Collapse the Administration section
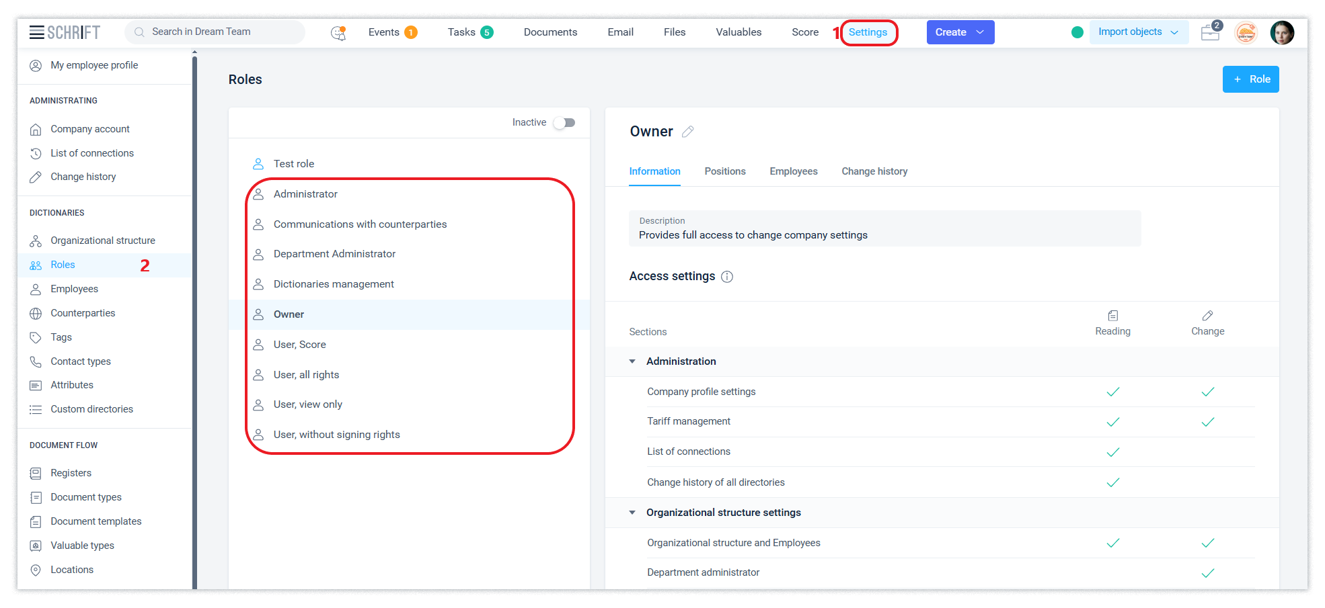 (632, 361)
